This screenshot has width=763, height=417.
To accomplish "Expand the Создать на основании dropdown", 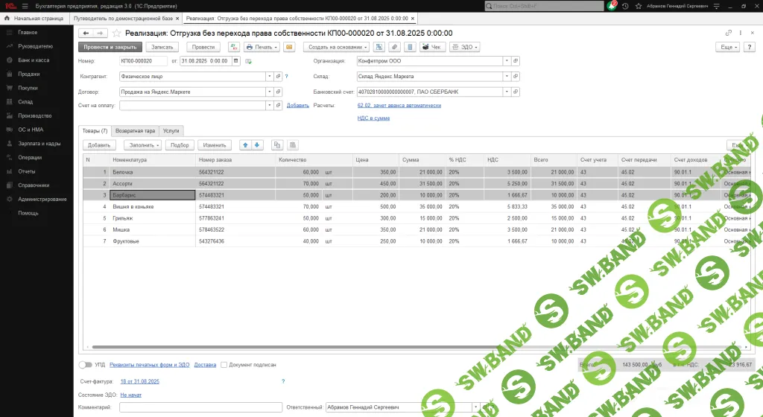I will click(335, 47).
